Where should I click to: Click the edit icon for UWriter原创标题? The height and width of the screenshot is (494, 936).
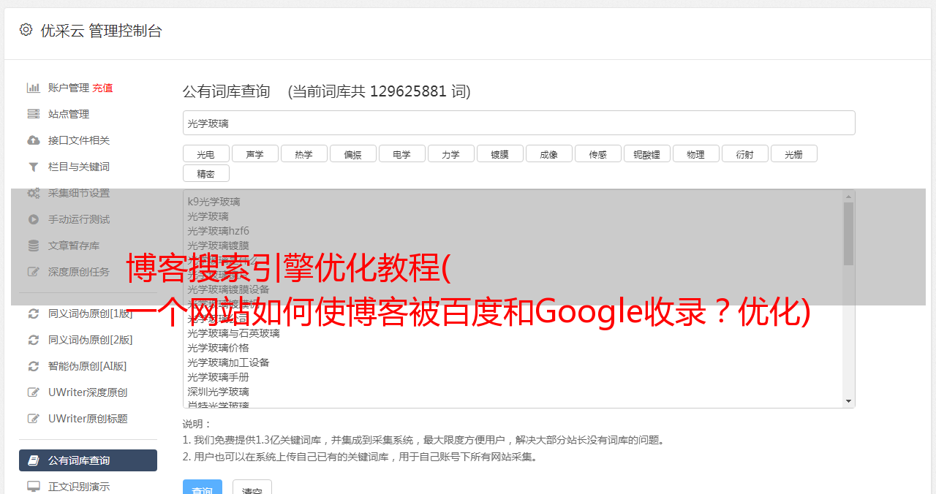coord(34,419)
